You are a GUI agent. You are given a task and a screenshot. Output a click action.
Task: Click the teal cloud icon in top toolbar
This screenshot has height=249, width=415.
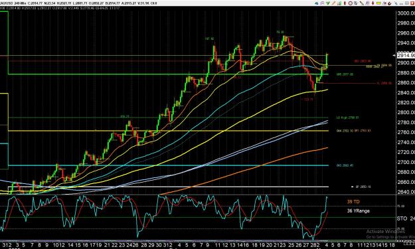tap(317, 3)
